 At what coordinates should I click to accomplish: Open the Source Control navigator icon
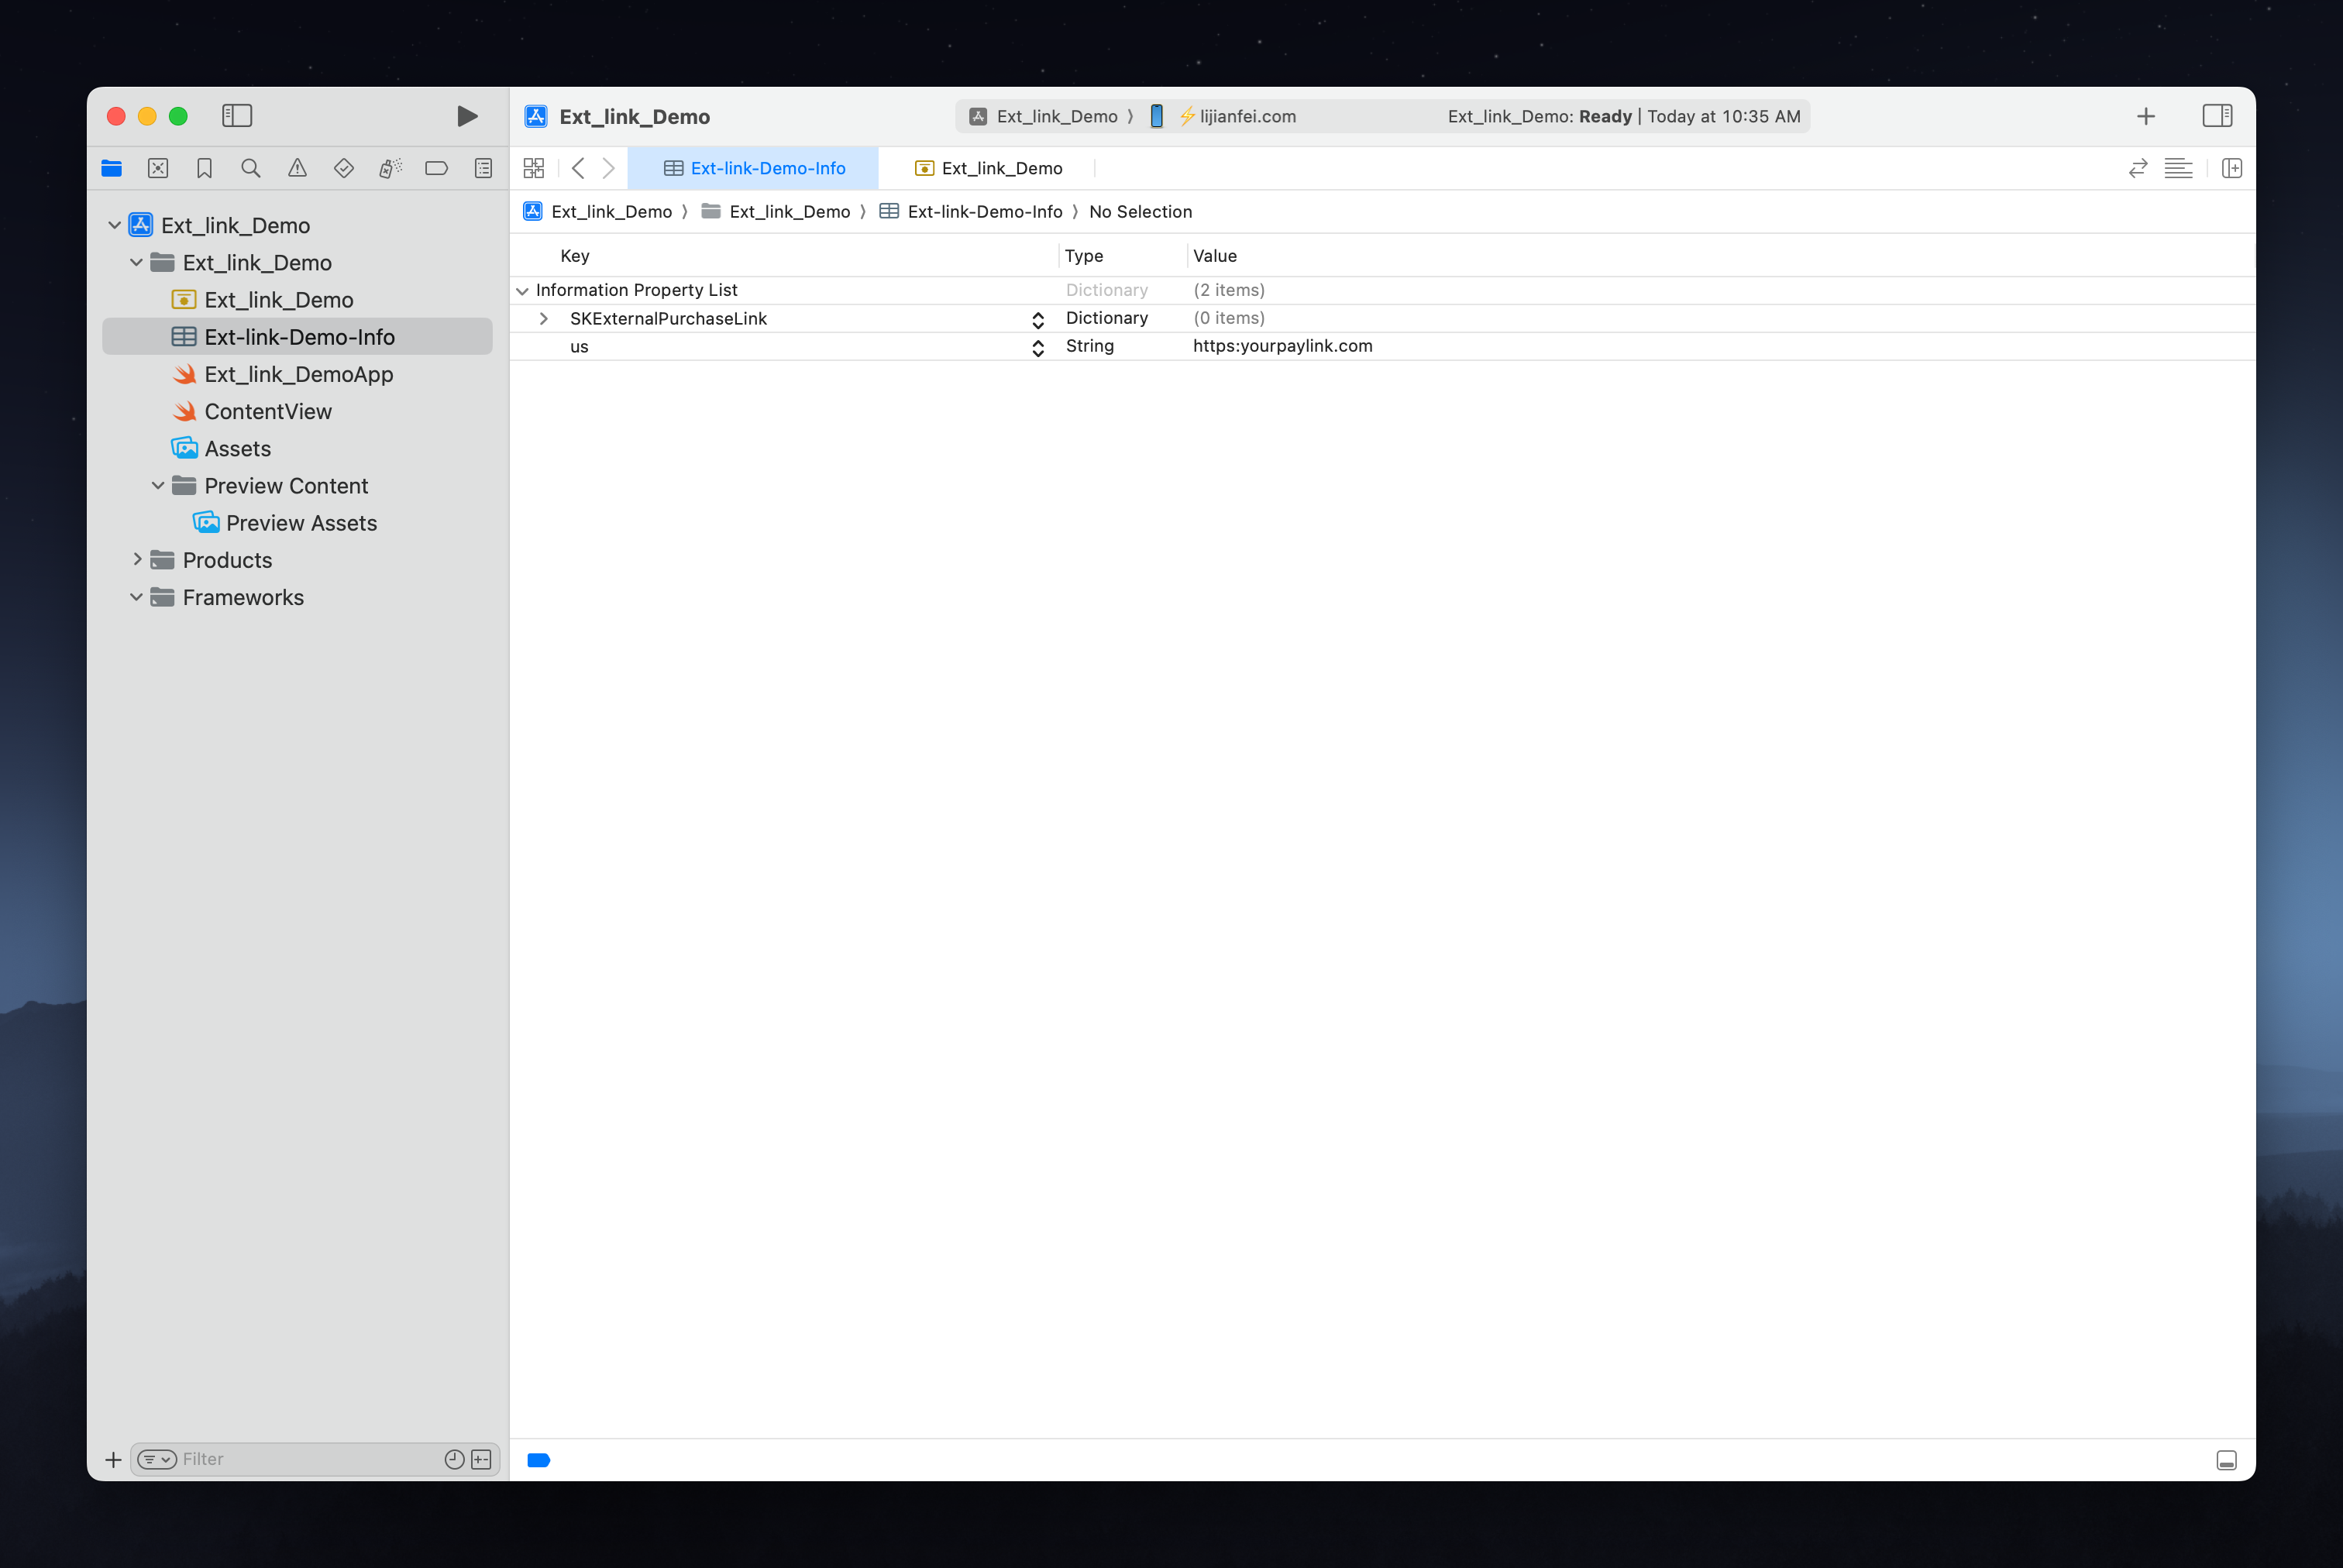(x=158, y=168)
